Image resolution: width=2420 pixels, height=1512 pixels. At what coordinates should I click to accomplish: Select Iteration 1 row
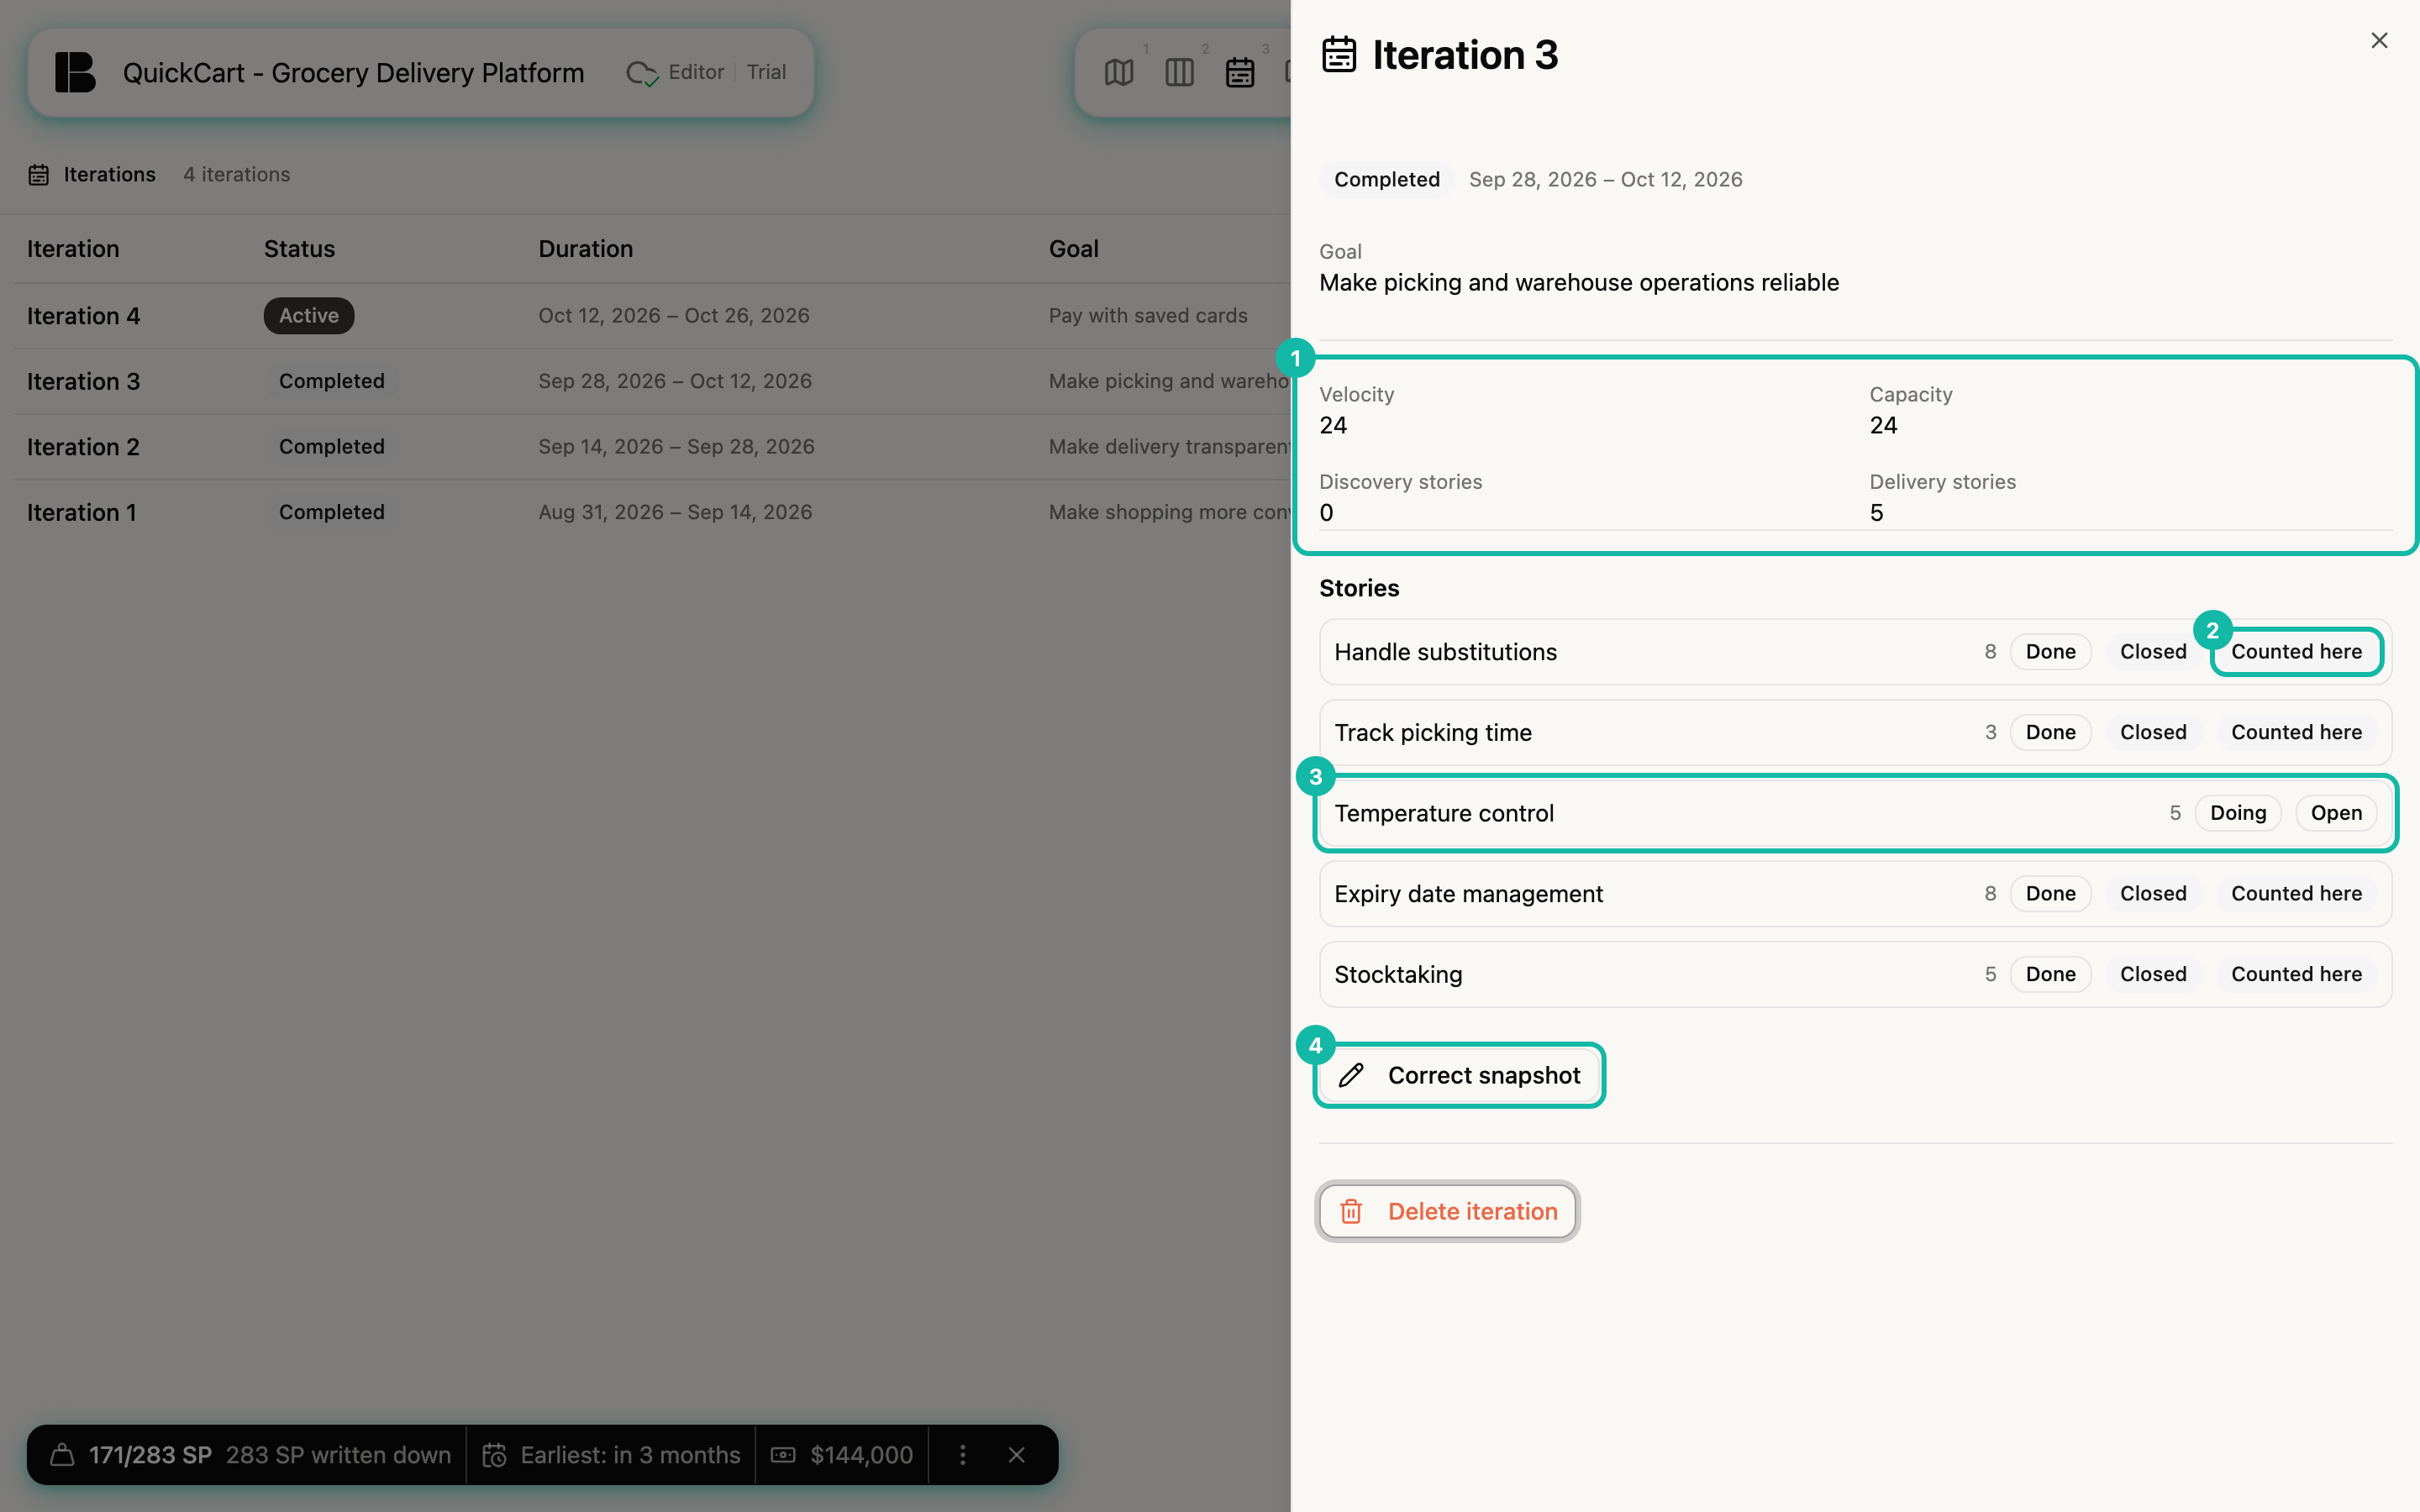652,512
